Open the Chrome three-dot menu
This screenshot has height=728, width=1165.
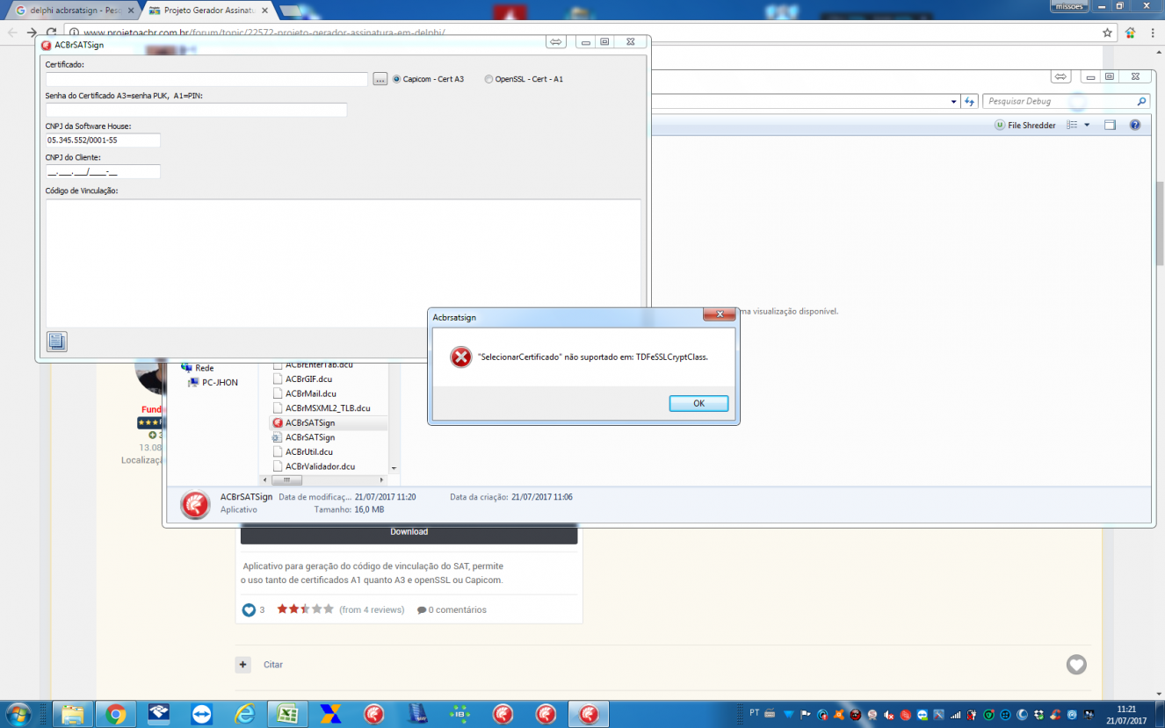click(1153, 32)
